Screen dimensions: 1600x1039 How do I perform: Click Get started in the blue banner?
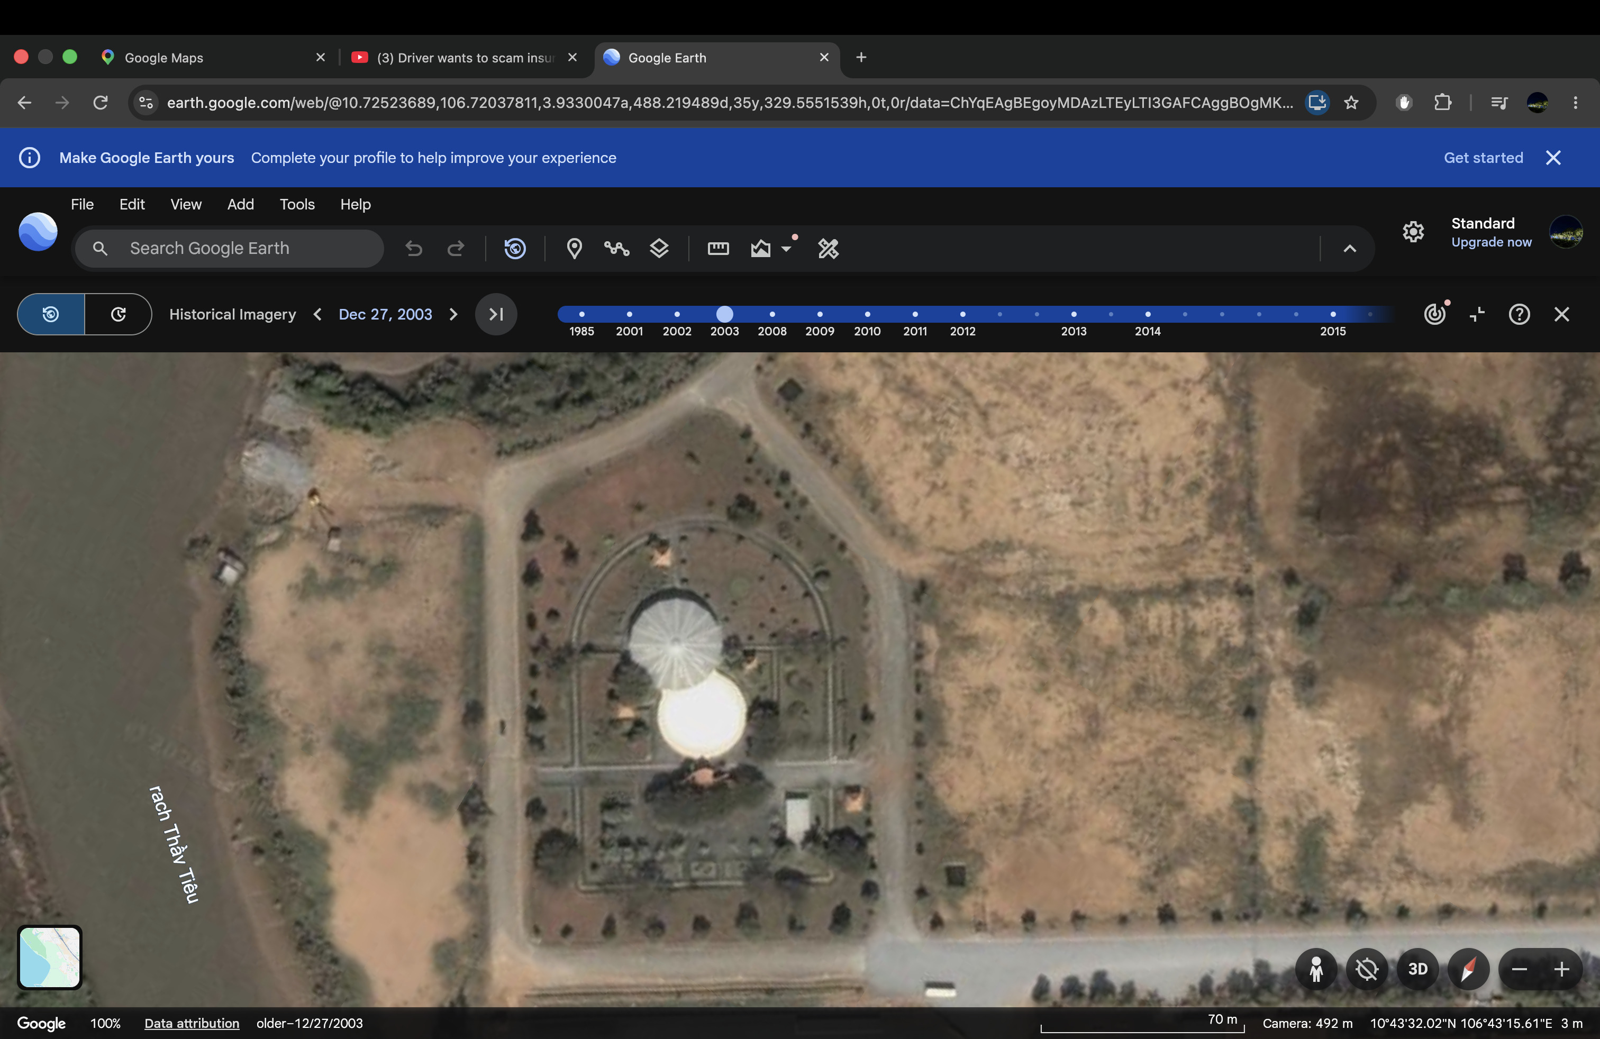click(x=1483, y=158)
